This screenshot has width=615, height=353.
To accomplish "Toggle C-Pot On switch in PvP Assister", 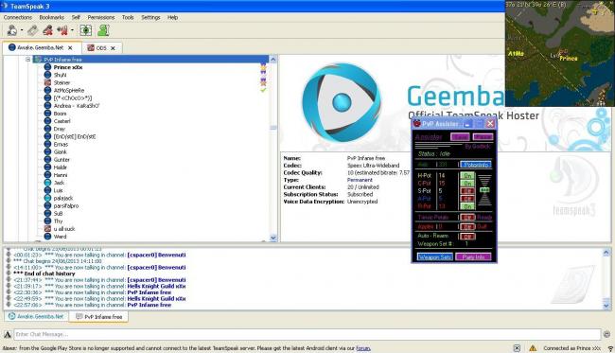I will tap(467, 184).
